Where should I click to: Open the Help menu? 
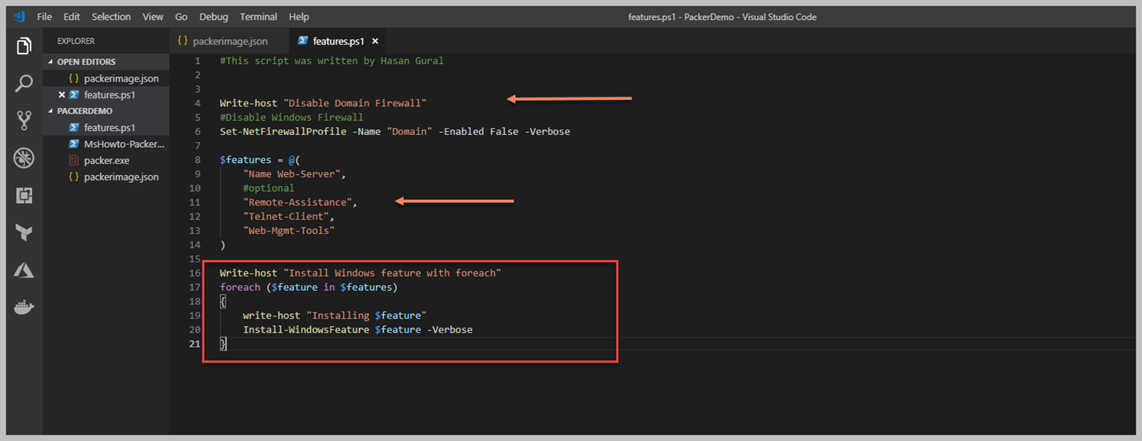tap(299, 17)
